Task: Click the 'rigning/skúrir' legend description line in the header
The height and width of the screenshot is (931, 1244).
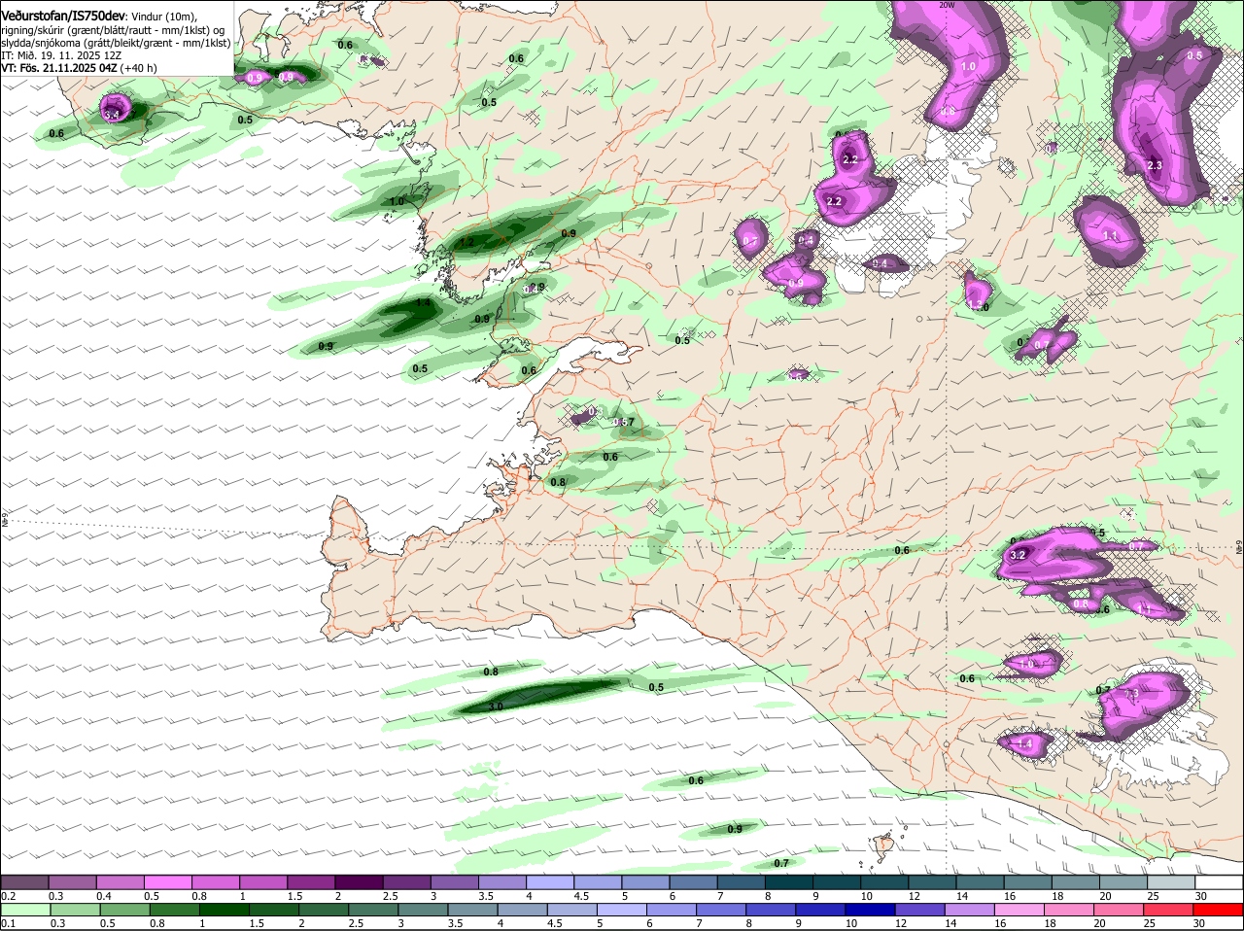Action: 113,30
